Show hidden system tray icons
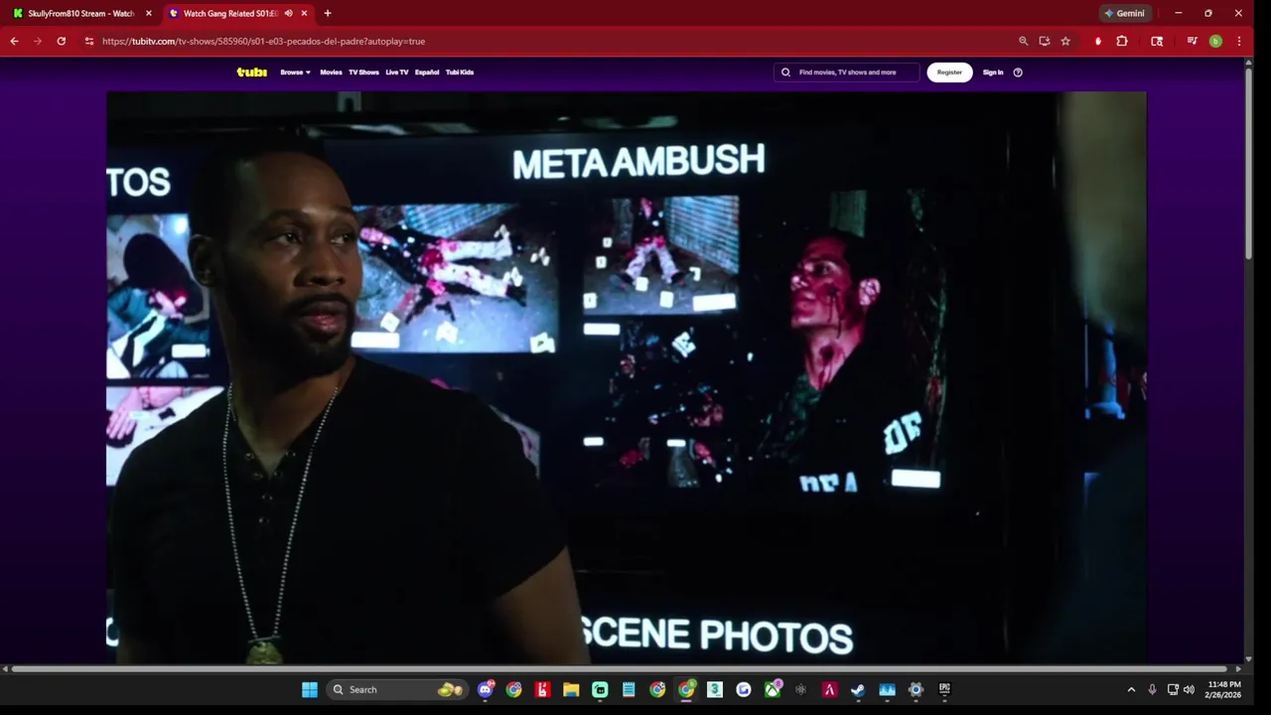This screenshot has height=715, width=1271. [x=1131, y=689]
